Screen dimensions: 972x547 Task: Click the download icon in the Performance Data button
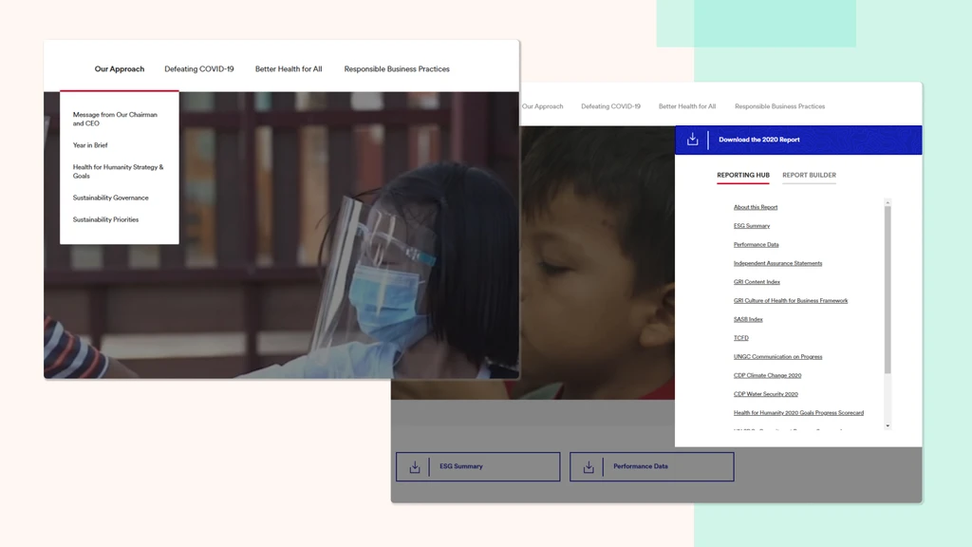pos(589,467)
